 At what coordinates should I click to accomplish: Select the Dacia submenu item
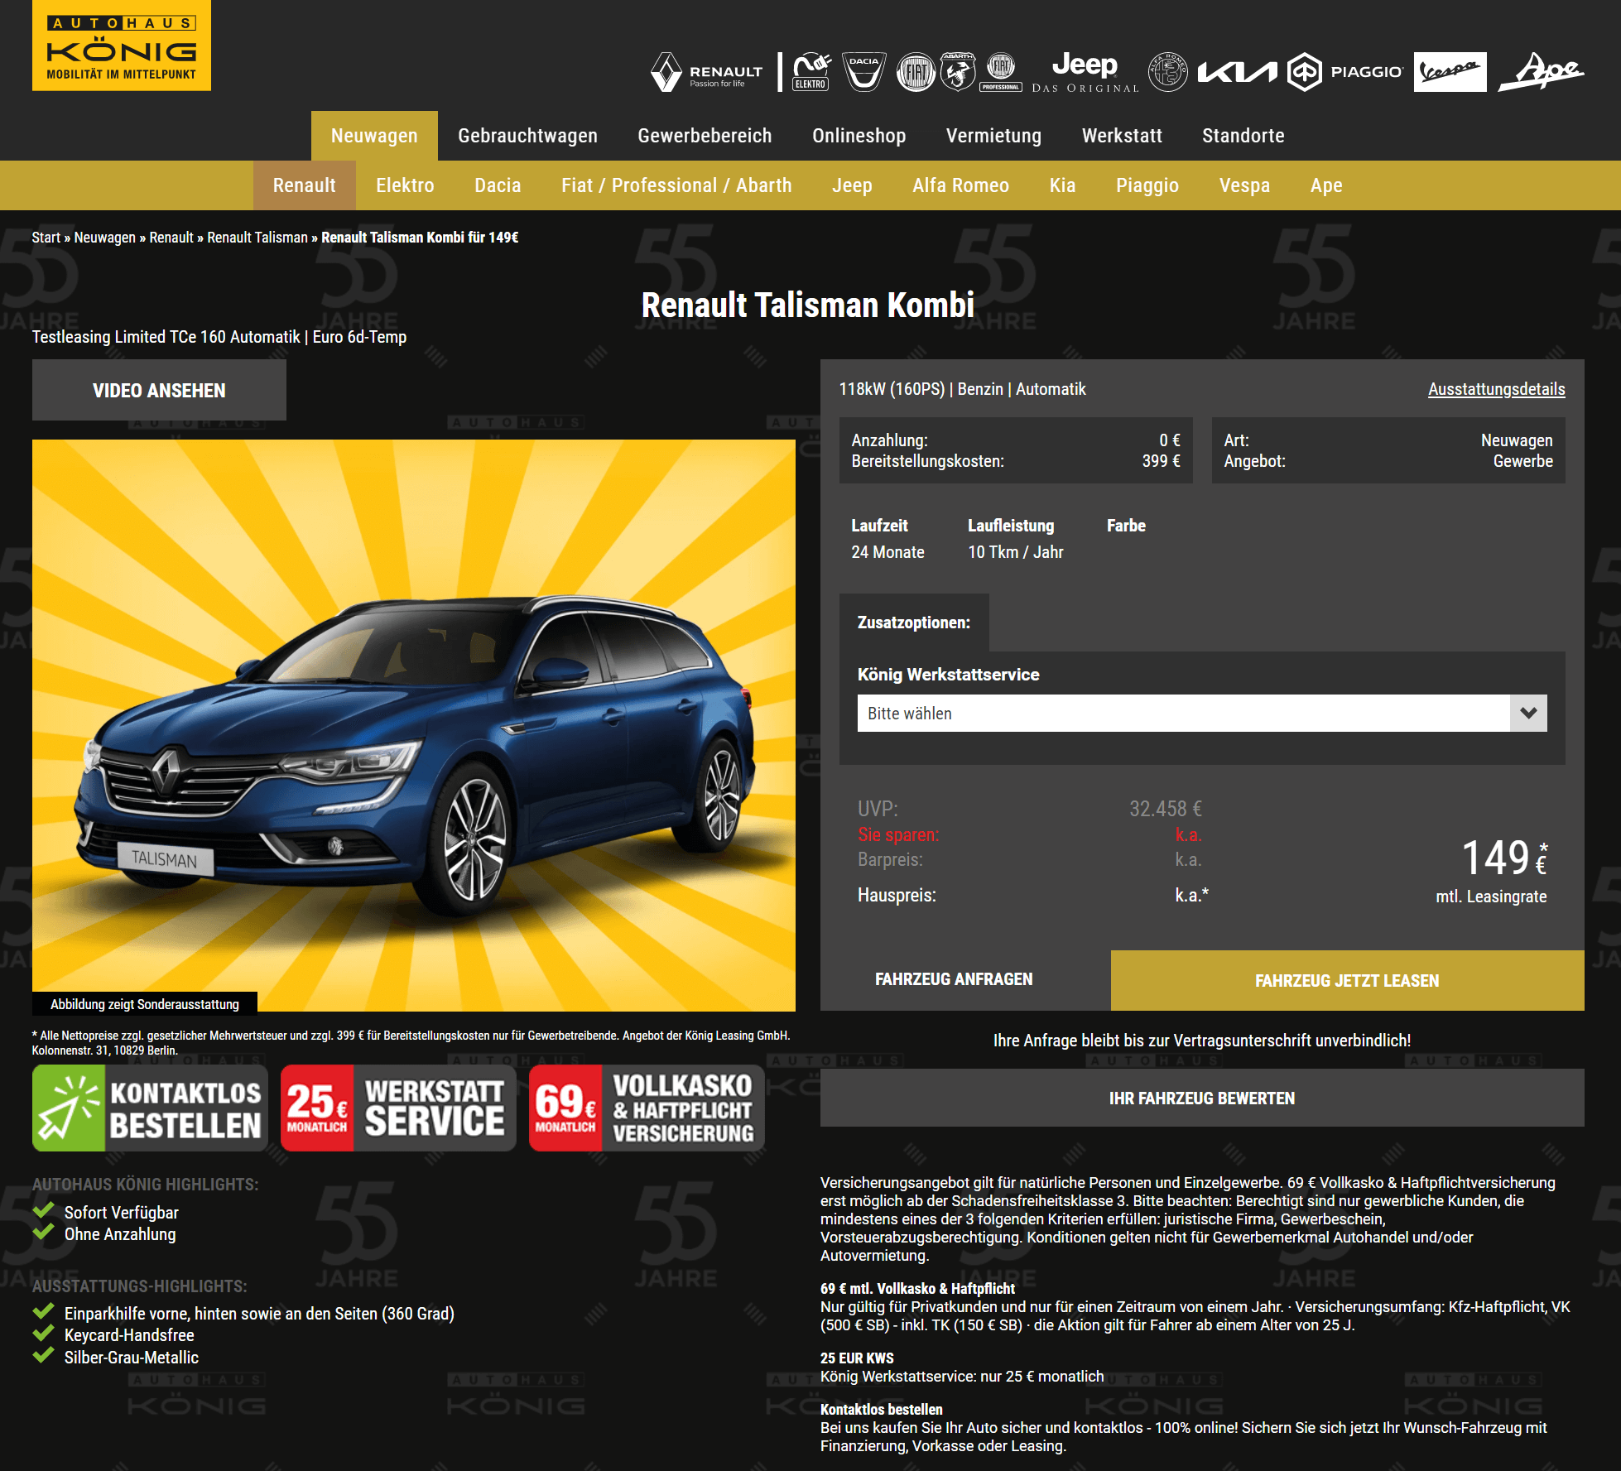click(498, 185)
